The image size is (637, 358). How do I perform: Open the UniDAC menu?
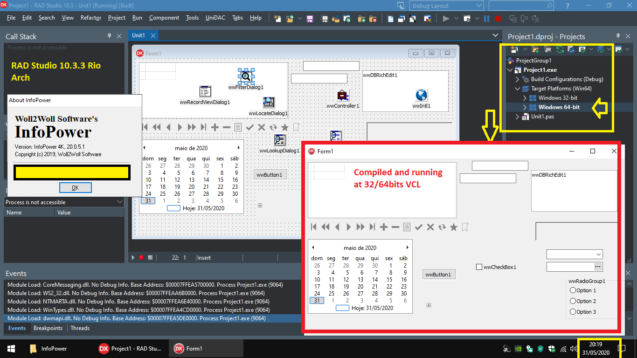coord(215,18)
